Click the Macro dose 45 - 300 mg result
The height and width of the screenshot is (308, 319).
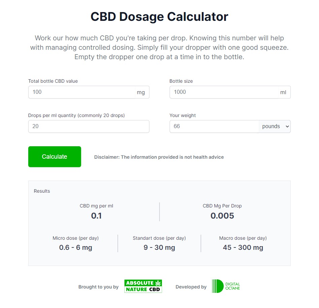coord(243,247)
